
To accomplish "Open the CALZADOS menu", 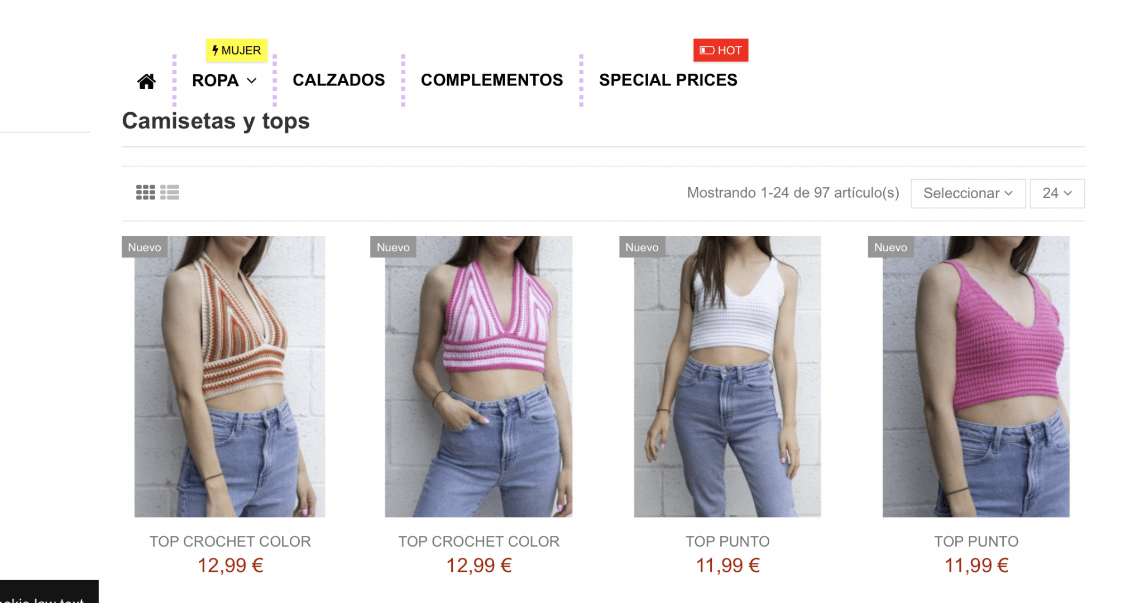I will [339, 80].
